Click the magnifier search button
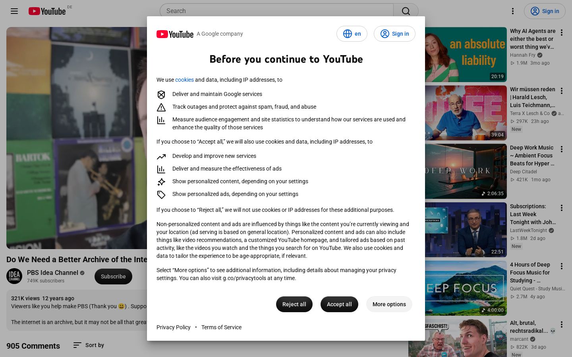The height and width of the screenshot is (357, 572). 406,11
